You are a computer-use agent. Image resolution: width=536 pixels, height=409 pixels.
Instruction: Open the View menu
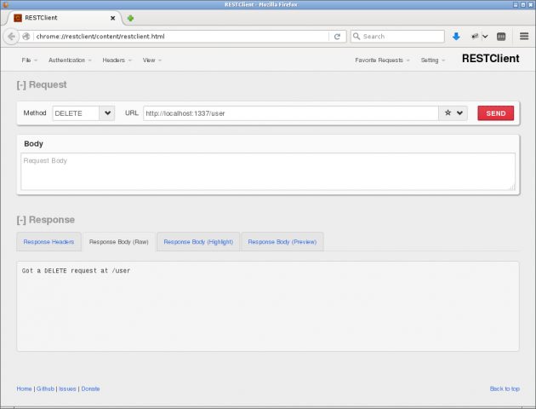(x=152, y=60)
